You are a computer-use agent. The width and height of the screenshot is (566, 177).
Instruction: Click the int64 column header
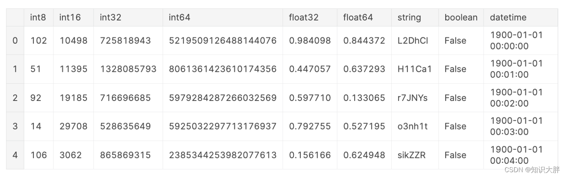[180, 18]
